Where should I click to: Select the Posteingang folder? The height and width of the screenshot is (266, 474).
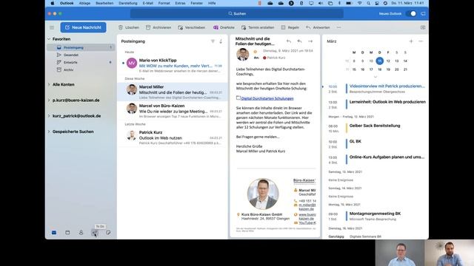[x=81, y=47]
